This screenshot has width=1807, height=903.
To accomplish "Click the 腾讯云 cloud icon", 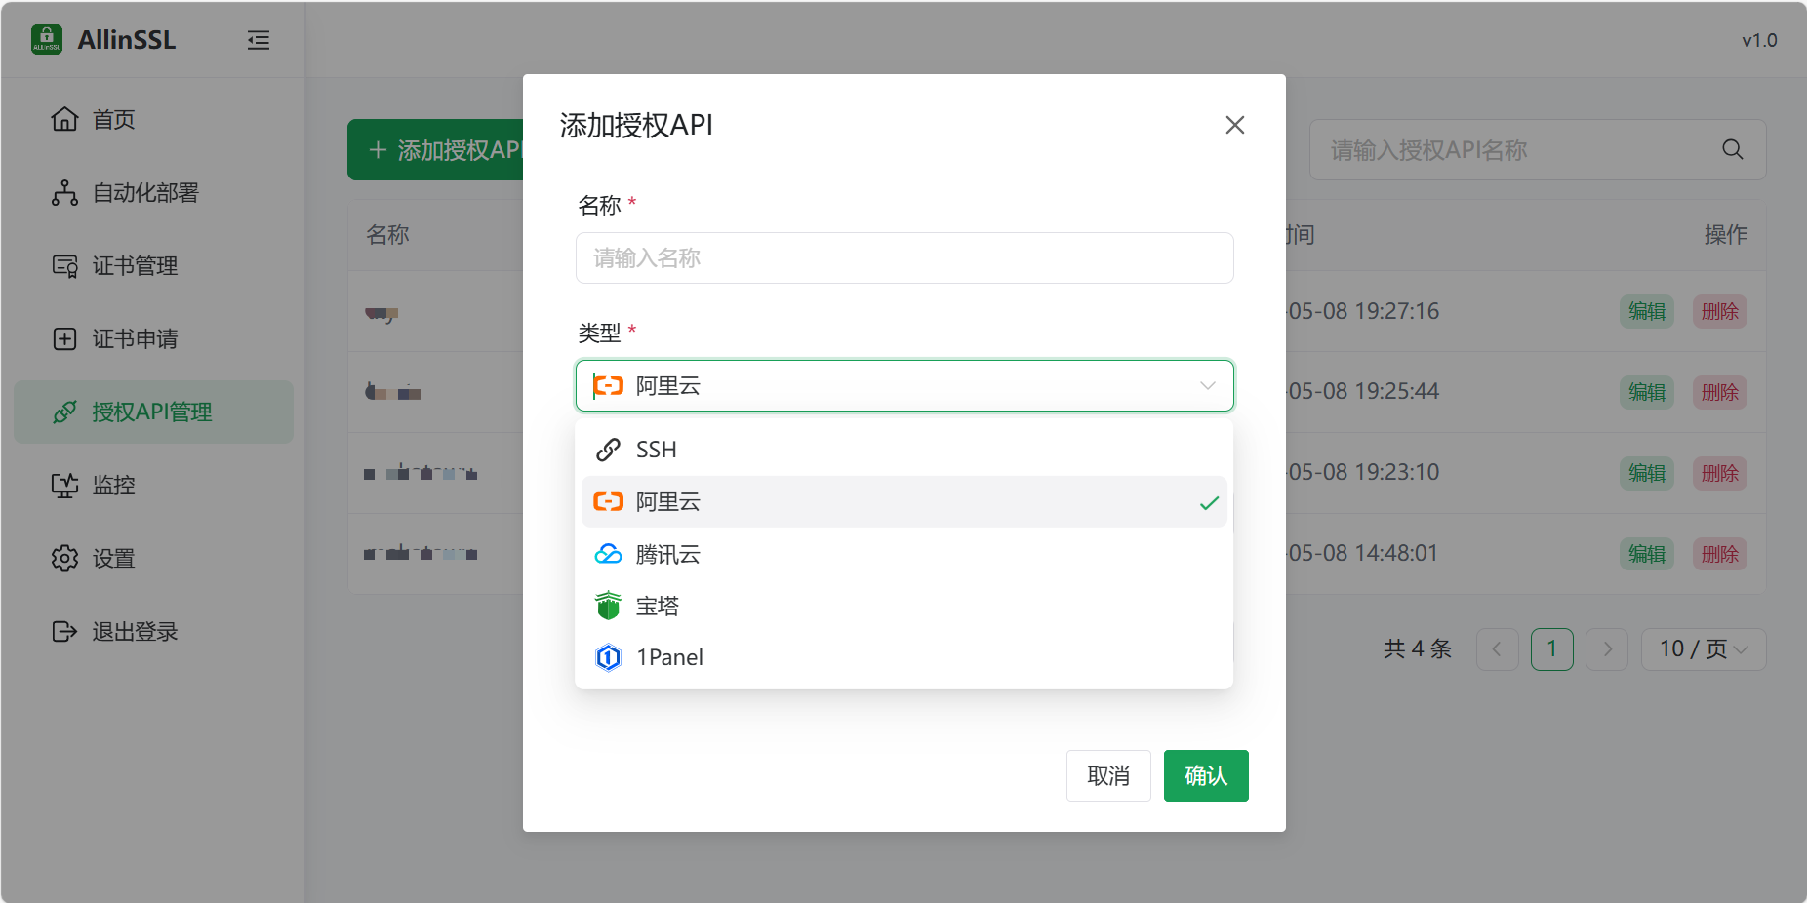I will [608, 554].
